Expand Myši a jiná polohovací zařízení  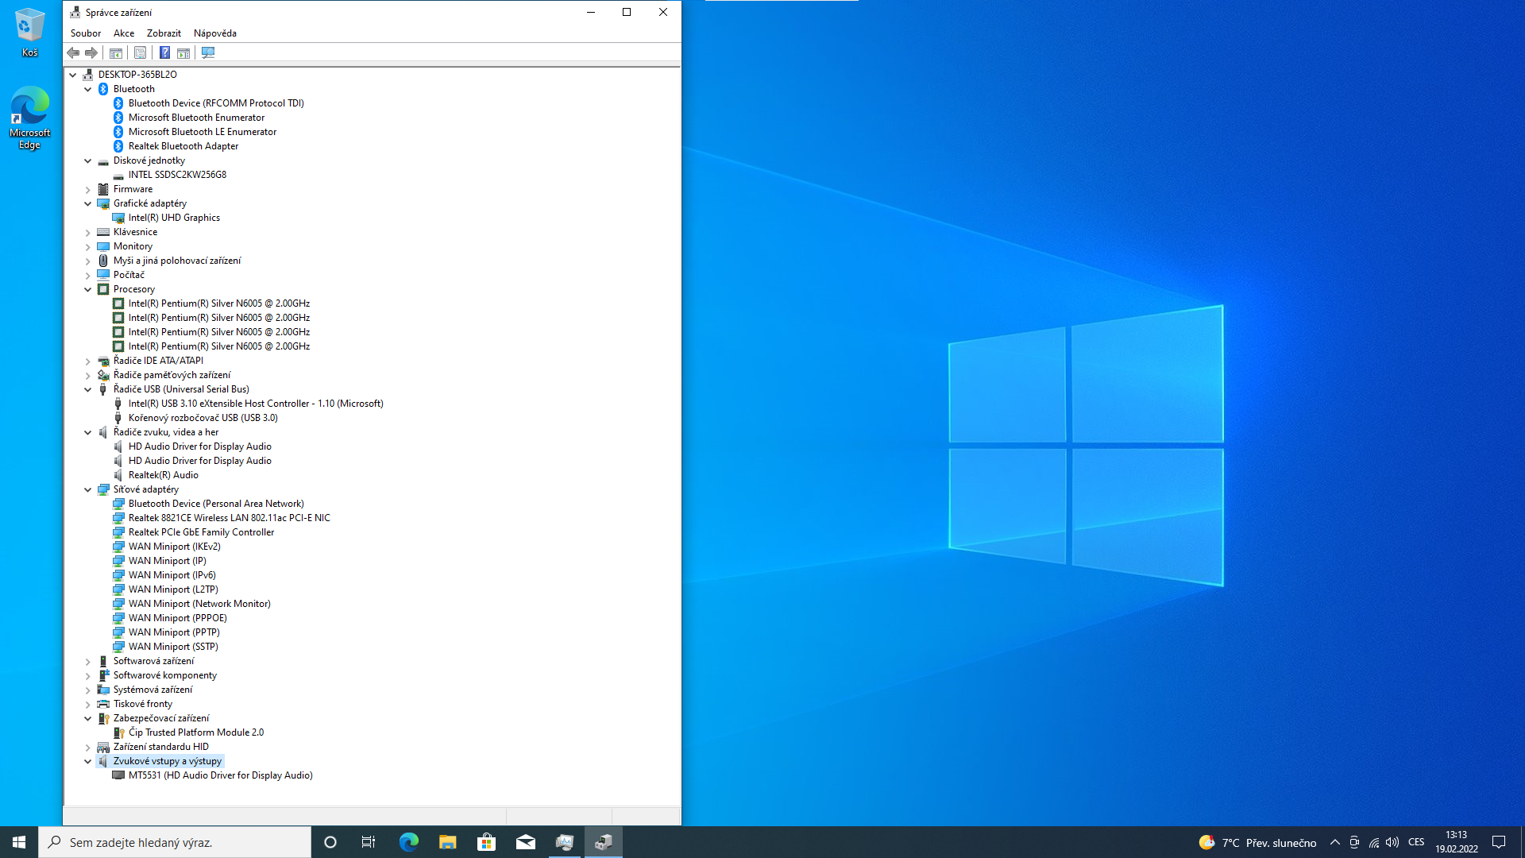[88, 261]
